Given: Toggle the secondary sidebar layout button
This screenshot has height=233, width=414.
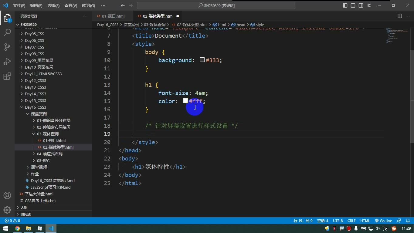Looking at the screenshot, I should (361, 5).
